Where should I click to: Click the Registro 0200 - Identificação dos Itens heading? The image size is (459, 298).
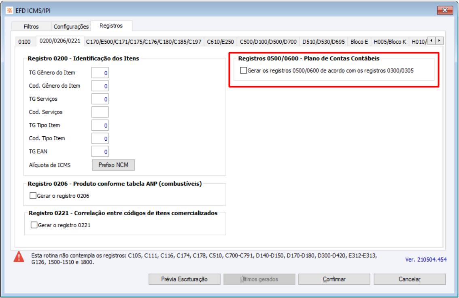[83, 59]
